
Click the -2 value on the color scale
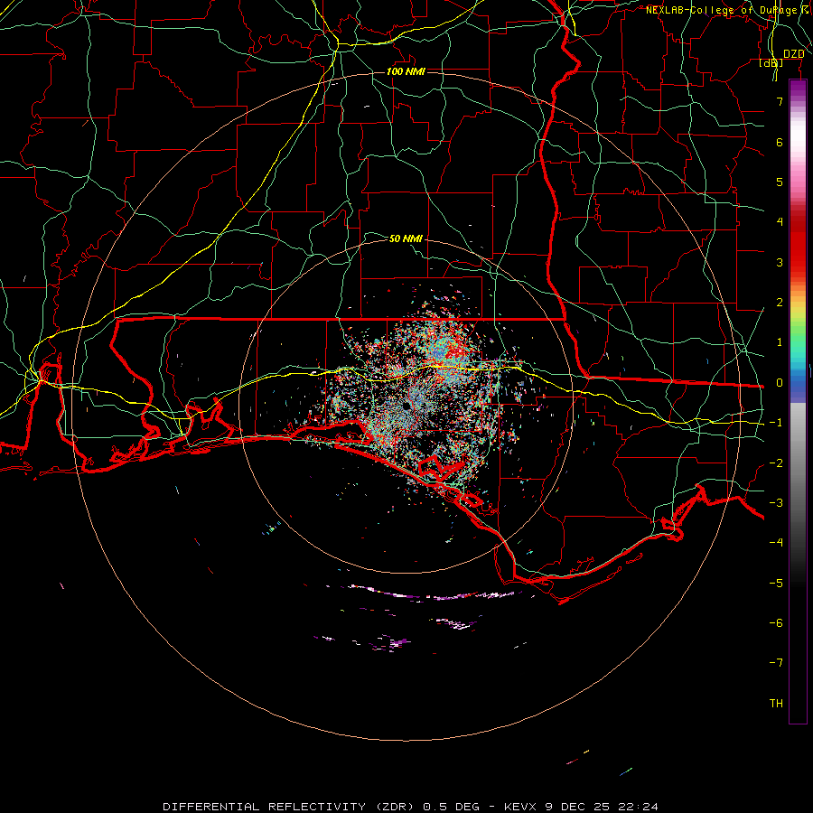(776, 463)
